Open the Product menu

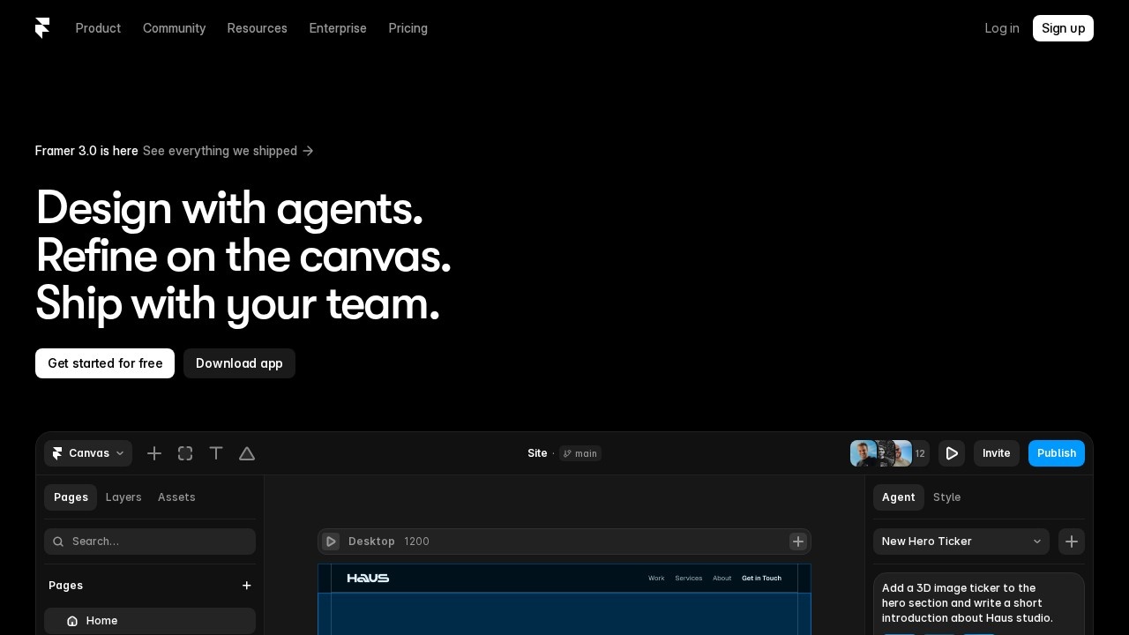(98, 28)
